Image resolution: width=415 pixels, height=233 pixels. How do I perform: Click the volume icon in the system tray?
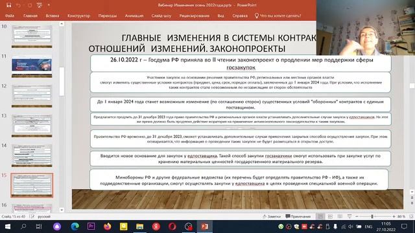(x=351, y=227)
